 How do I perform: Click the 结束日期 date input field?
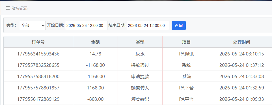coord(148,25)
